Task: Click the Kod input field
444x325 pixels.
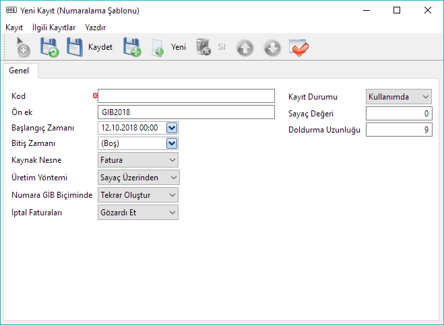Action: (186, 96)
